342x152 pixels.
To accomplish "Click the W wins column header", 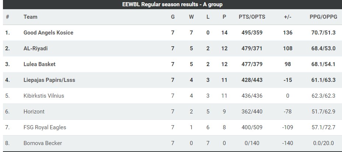I will (x=191, y=17).
